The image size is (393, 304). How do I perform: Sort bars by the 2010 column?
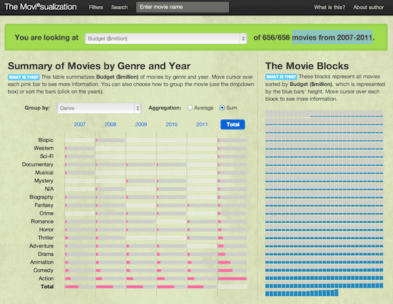(x=172, y=124)
